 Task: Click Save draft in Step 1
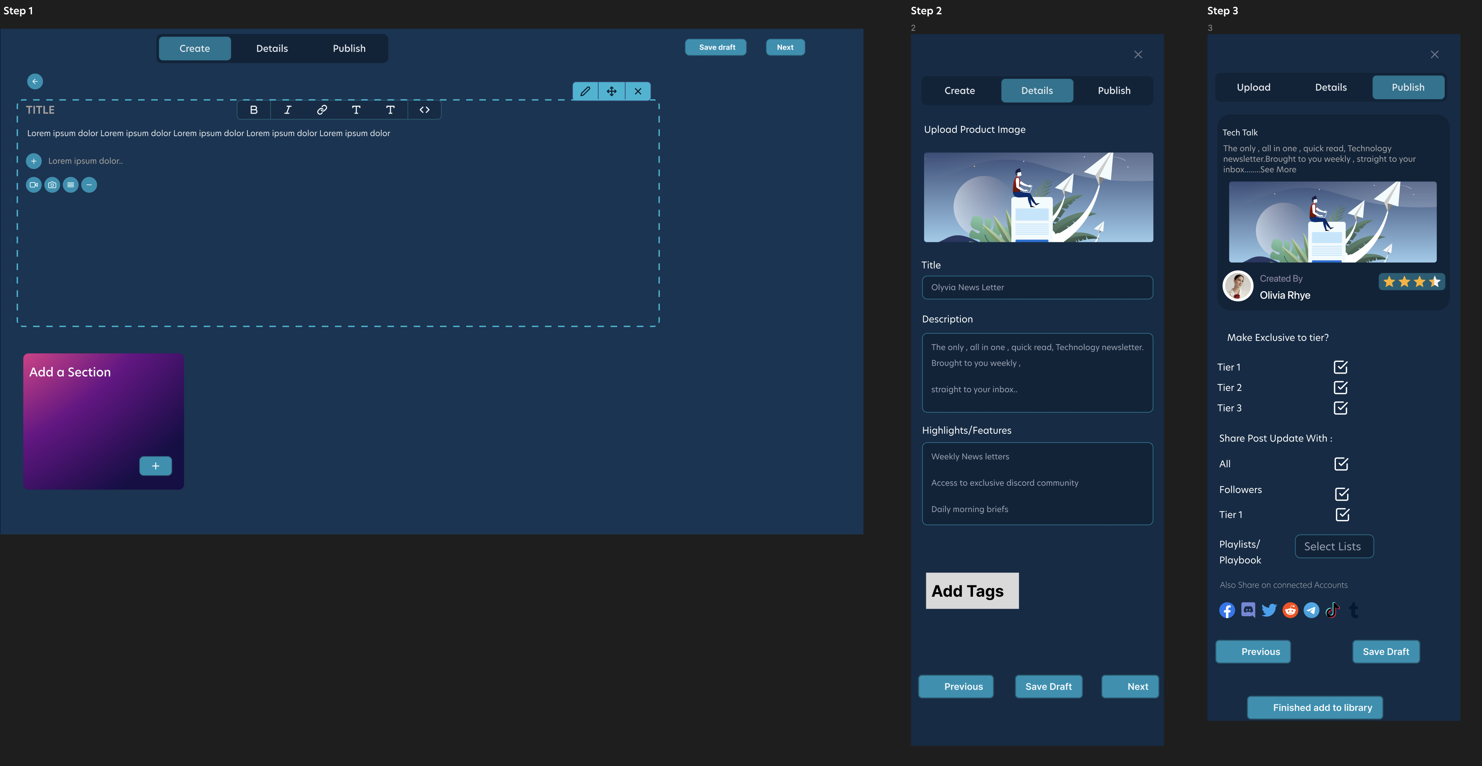(716, 47)
